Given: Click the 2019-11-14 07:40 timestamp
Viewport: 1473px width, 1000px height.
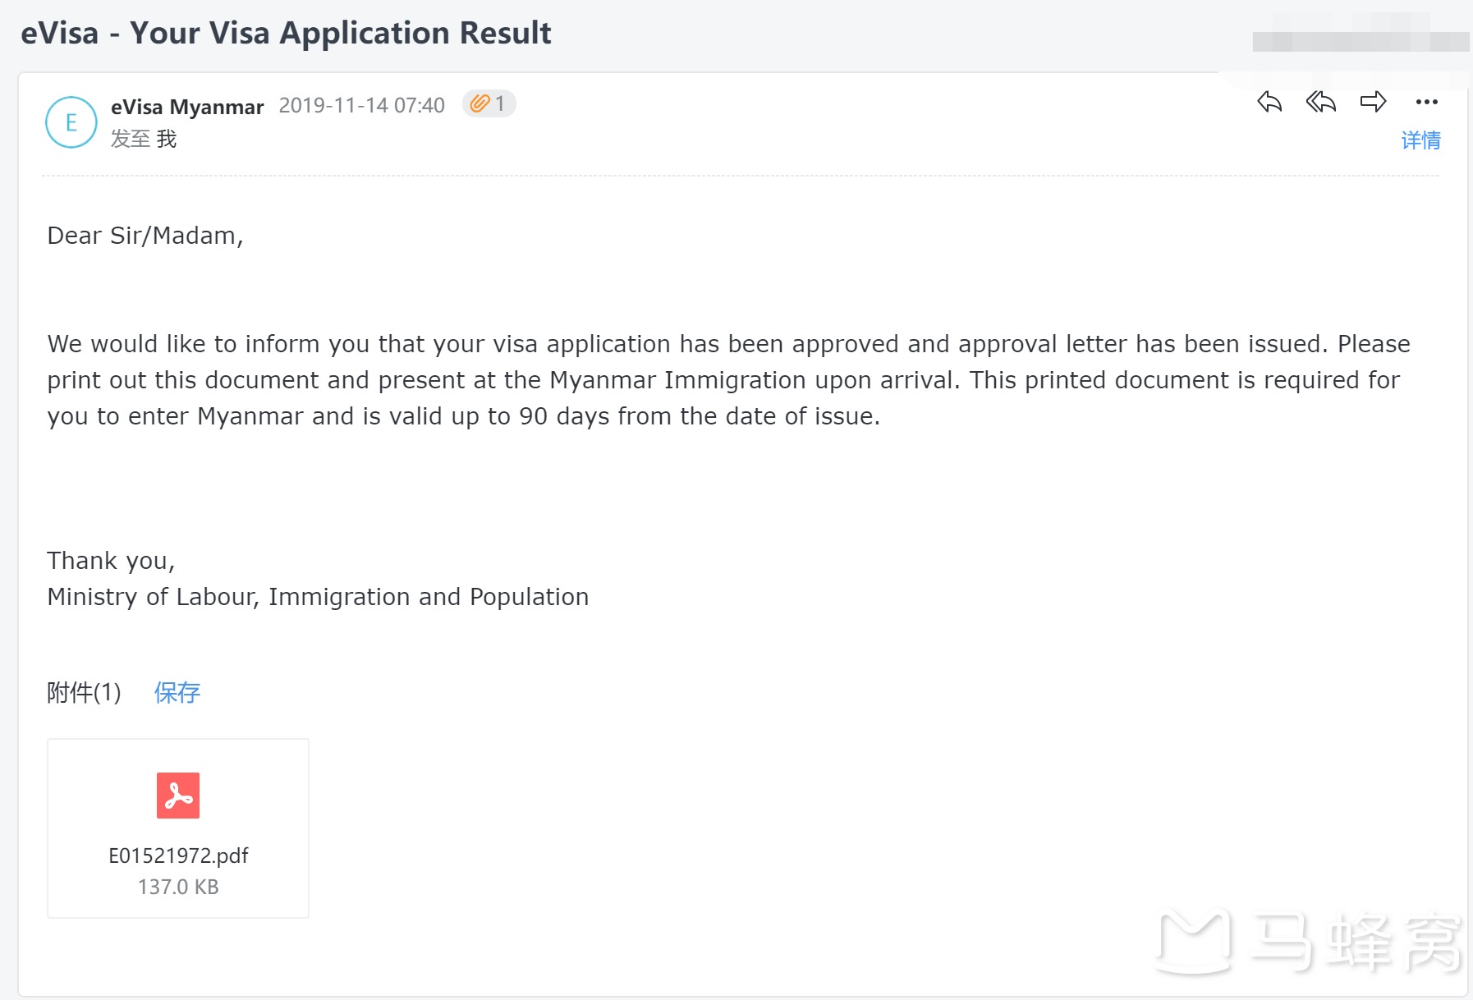Looking at the screenshot, I should coord(361,105).
